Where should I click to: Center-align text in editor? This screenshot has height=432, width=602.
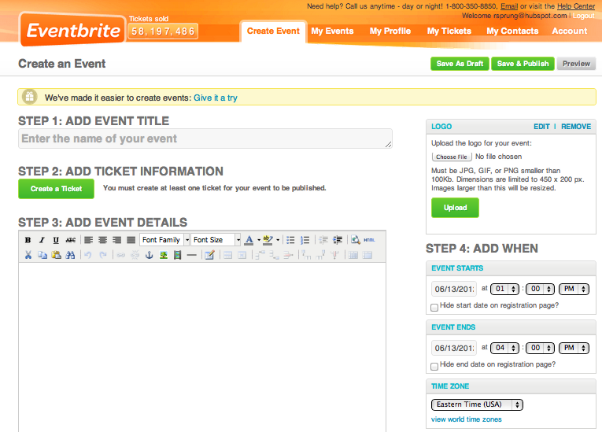[x=102, y=240]
